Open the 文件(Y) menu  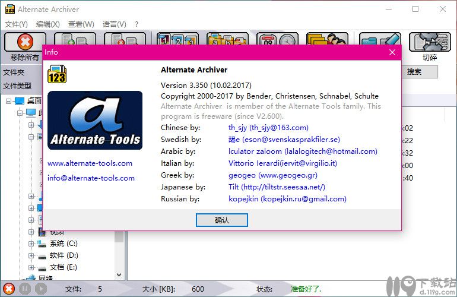[17, 24]
